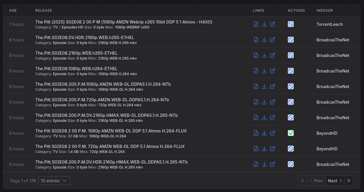Click rejected icon on 1080p.WEB.h264-ETHEL row
Image resolution: width=364 pixels, height=192 pixels.
(x=291, y=71)
